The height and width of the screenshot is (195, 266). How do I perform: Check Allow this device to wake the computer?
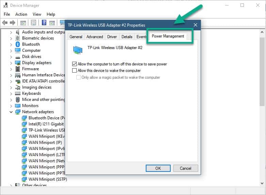pos(74,70)
